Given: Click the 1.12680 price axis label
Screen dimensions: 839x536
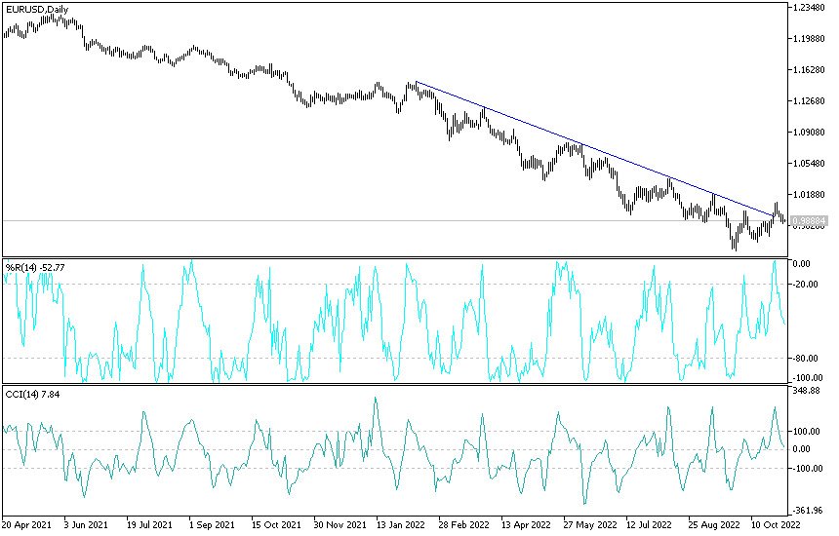Looking at the screenshot, I should [809, 101].
